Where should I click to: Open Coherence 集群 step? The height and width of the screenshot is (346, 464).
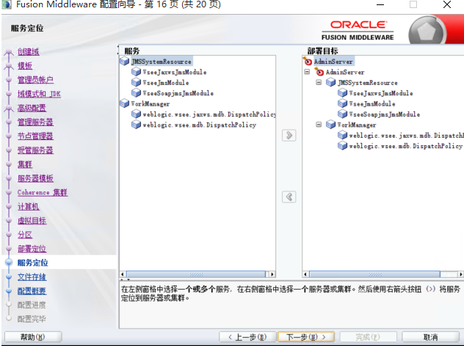click(43, 192)
